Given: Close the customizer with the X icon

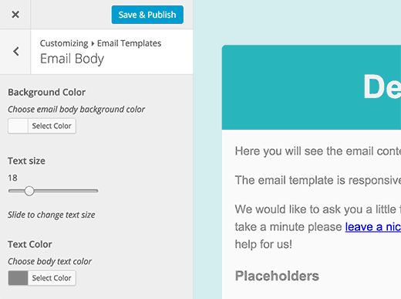Looking at the screenshot, I should (x=15, y=15).
